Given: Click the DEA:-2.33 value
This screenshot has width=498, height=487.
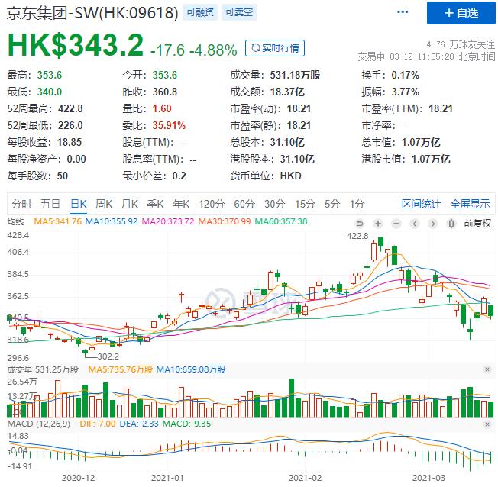Looking at the screenshot, I should click(139, 424).
